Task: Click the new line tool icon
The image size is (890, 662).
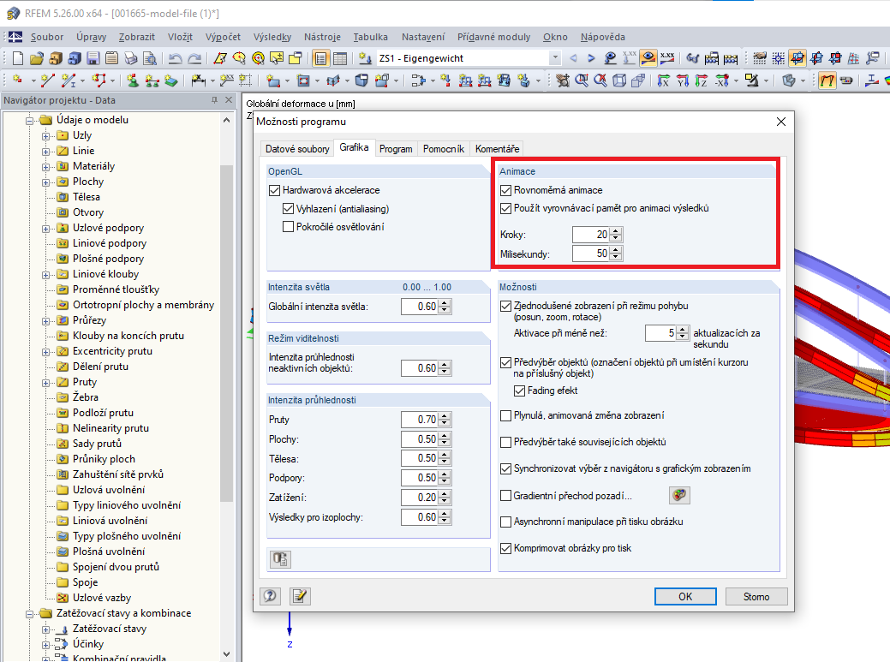Action: pos(48,81)
